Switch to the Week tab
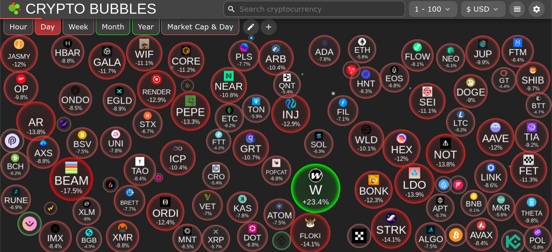 pyautogui.click(x=78, y=27)
